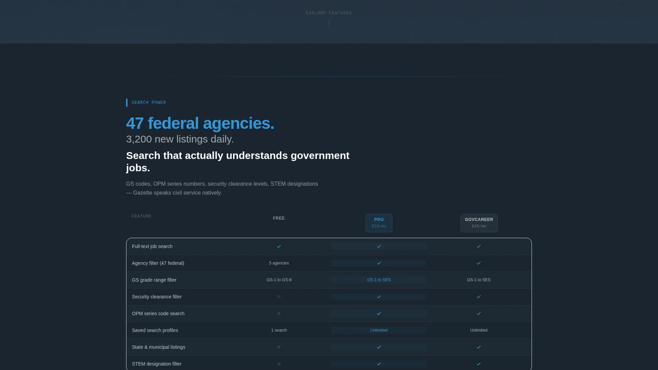Screen dimensions: 658x370
Task: Select the Pro $19/mo plan badge
Action: click(x=379, y=223)
